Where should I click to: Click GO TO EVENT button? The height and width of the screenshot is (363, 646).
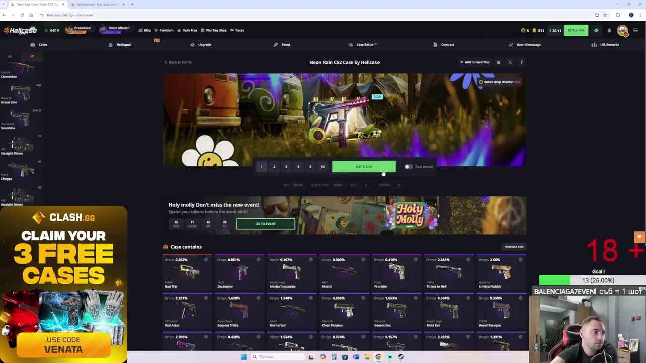click(x=265, y=224)
